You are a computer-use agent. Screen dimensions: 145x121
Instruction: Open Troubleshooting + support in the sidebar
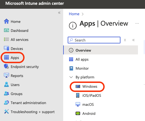point(33,112)
